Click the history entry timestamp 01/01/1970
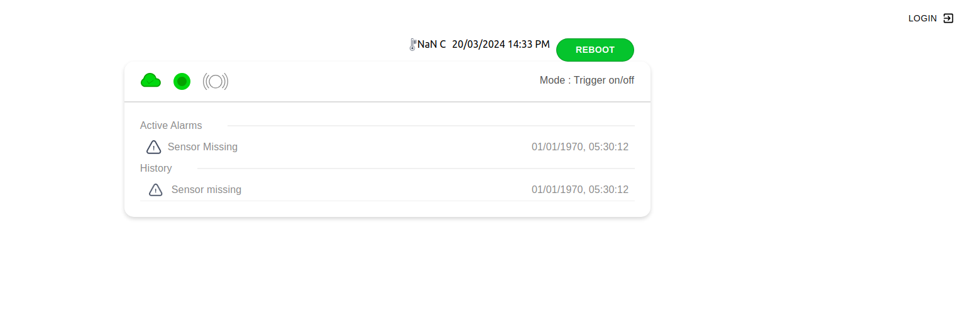 579,190
